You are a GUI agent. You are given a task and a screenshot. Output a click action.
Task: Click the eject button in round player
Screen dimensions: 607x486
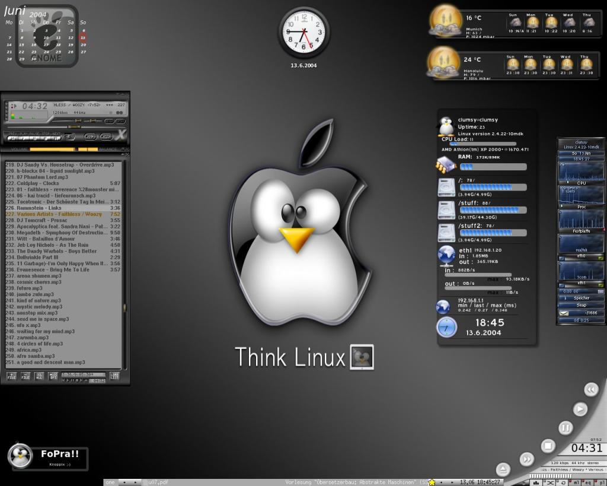(x=503, y=470)
